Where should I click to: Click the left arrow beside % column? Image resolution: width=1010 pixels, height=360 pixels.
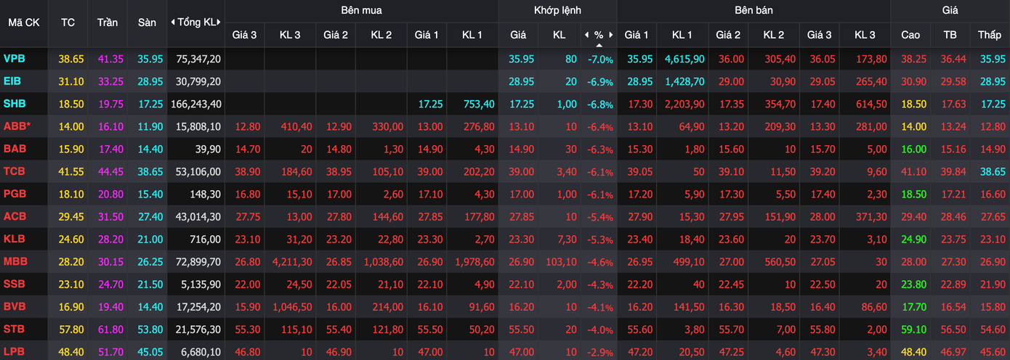586,35
